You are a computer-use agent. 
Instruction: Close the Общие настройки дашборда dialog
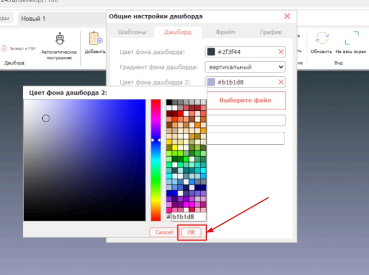287,16
